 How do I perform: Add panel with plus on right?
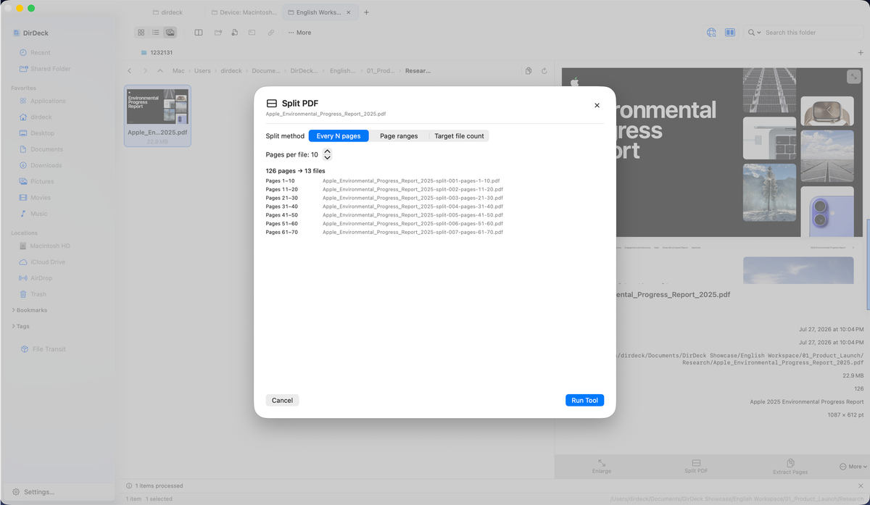pyautogui.click(x=861, y=53)
